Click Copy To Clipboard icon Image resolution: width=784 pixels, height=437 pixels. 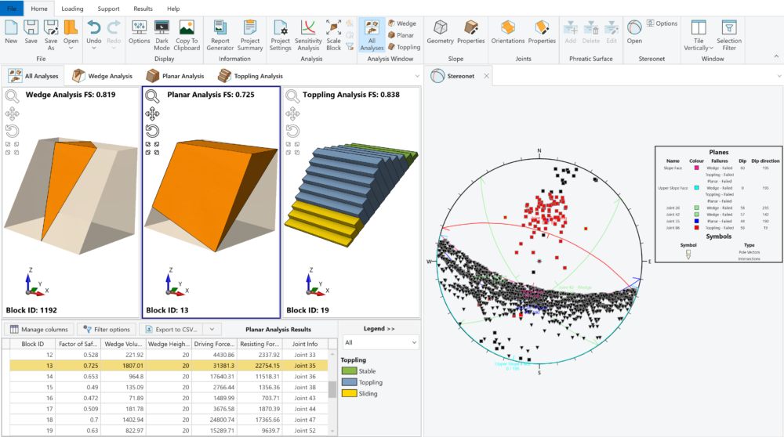187,28
